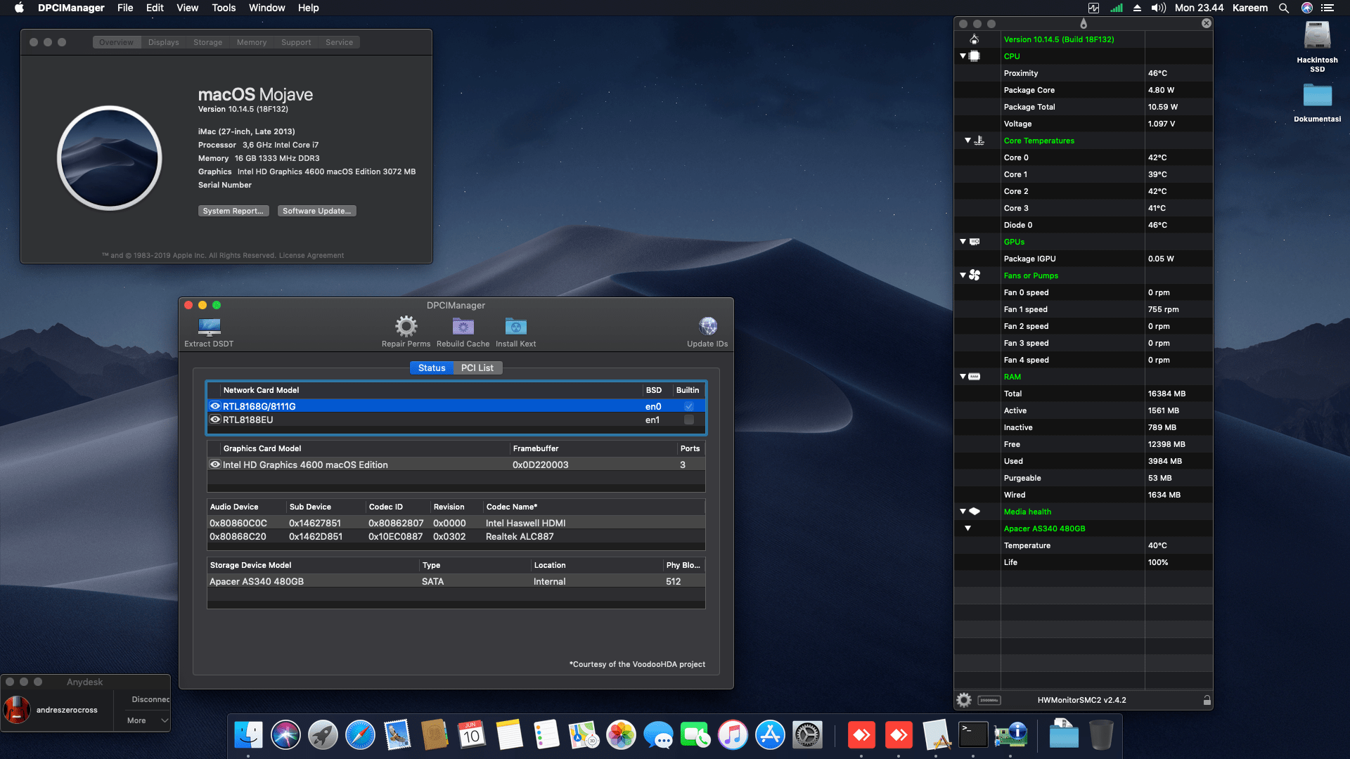Viewport: 1350px width, 759px height.
Task: Open the Rebuild Cache tool
Action: tap(463, 326)
